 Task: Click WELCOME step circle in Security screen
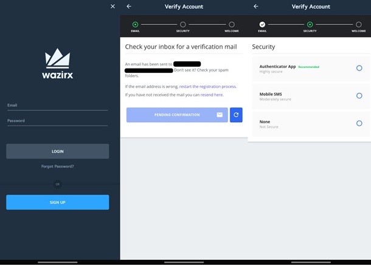coord(359,24)
